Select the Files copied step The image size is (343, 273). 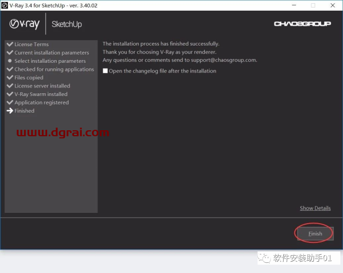(29, 78)
